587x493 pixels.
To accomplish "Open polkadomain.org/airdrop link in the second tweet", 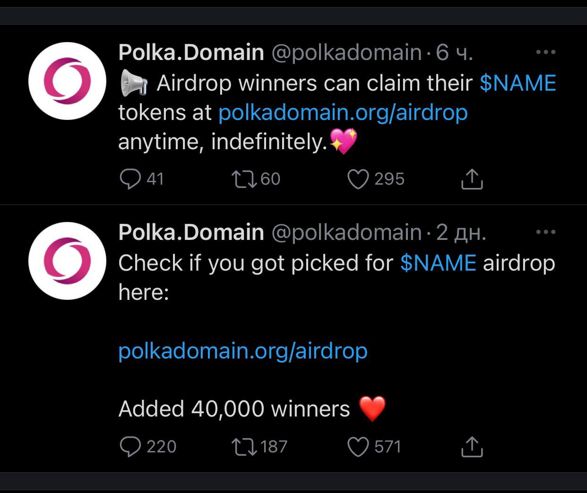I will (x=242, y=350).
